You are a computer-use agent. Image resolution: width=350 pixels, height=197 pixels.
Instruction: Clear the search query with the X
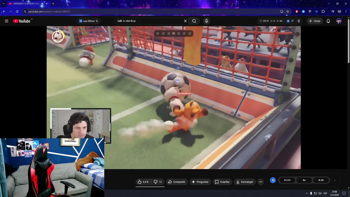pyautogui.click(x=185, y=21)
